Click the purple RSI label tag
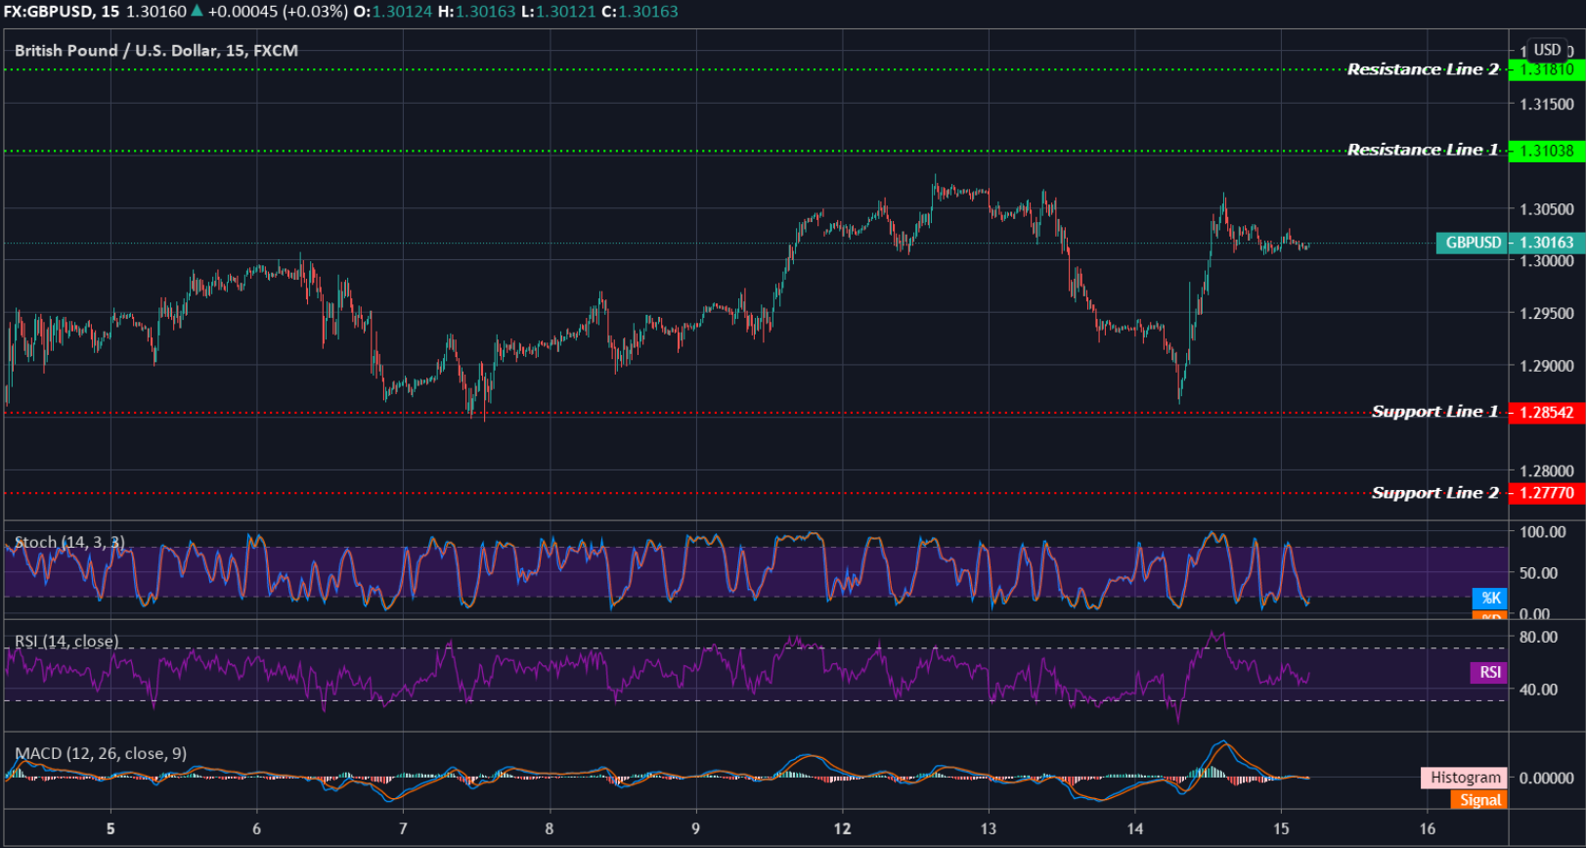This screenshot has height=848, width=1586. pyautogui.click(x=1489, y=672)
